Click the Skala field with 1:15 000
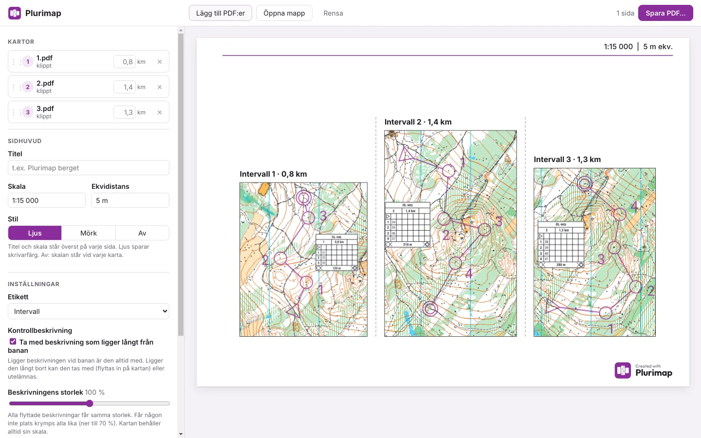The image size is (701, 438). (47, 201)
